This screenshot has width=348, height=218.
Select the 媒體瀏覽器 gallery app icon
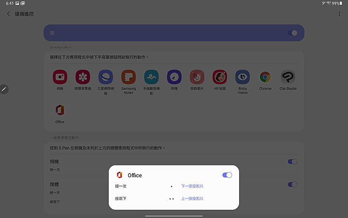tap(83, 77)
